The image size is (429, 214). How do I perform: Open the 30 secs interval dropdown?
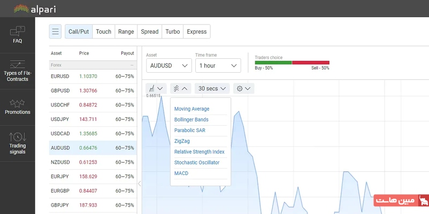point(211,88)
